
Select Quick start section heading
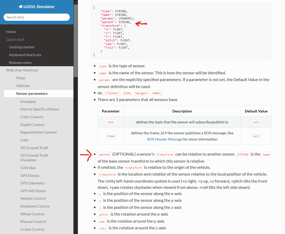click(15, 39)
